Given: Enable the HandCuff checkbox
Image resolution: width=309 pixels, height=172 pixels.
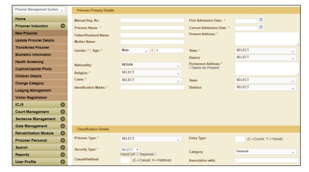Looking at the screenshot, I should [137, 153].
